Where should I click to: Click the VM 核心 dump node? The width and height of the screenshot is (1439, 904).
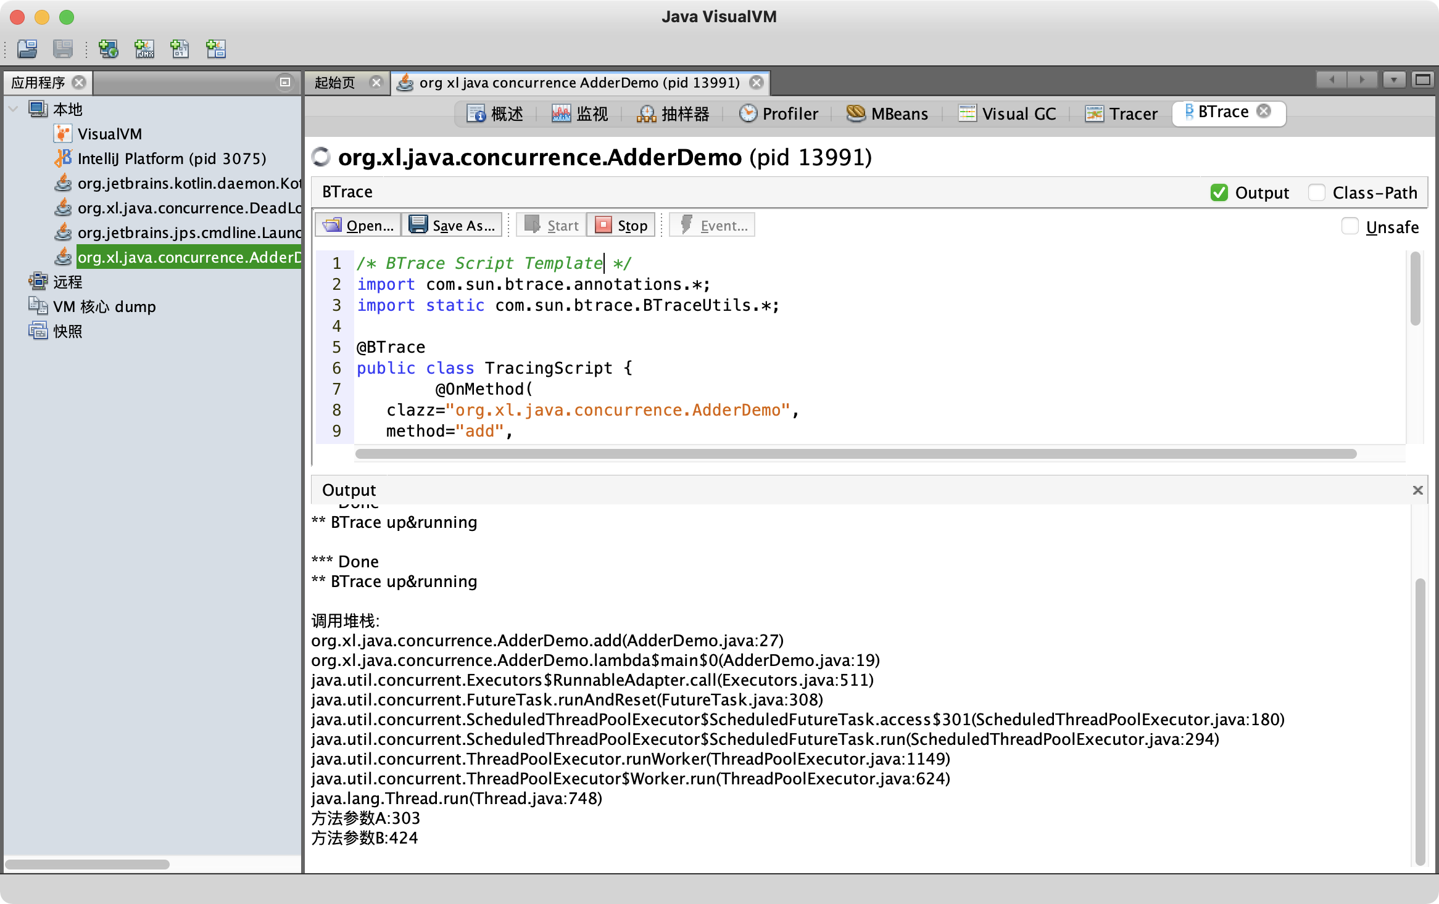tap(104, 306)
